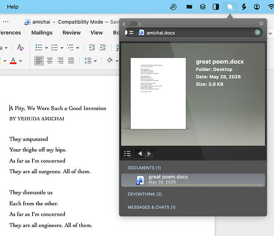Open the lightning diamond menu bar icon
This screenshot has width=274, height=236.
[244, 7]
